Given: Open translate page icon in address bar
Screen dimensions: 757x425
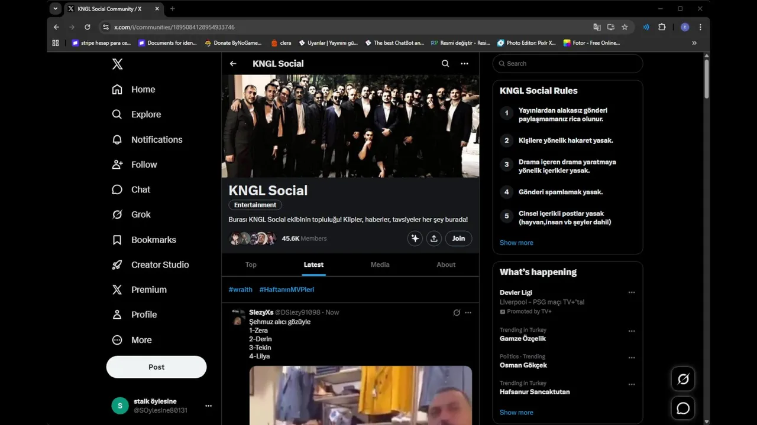Looking at the screenshot, I should pos(597,27).
